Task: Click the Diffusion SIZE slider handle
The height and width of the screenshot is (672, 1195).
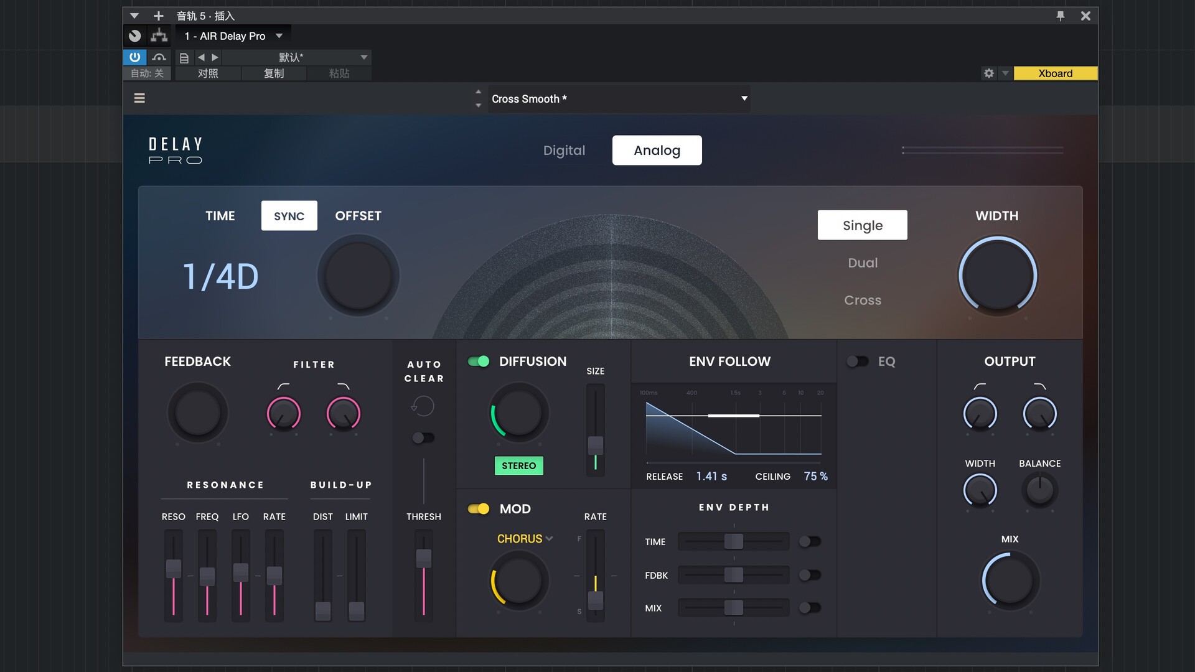Action: tap(596, 444)
